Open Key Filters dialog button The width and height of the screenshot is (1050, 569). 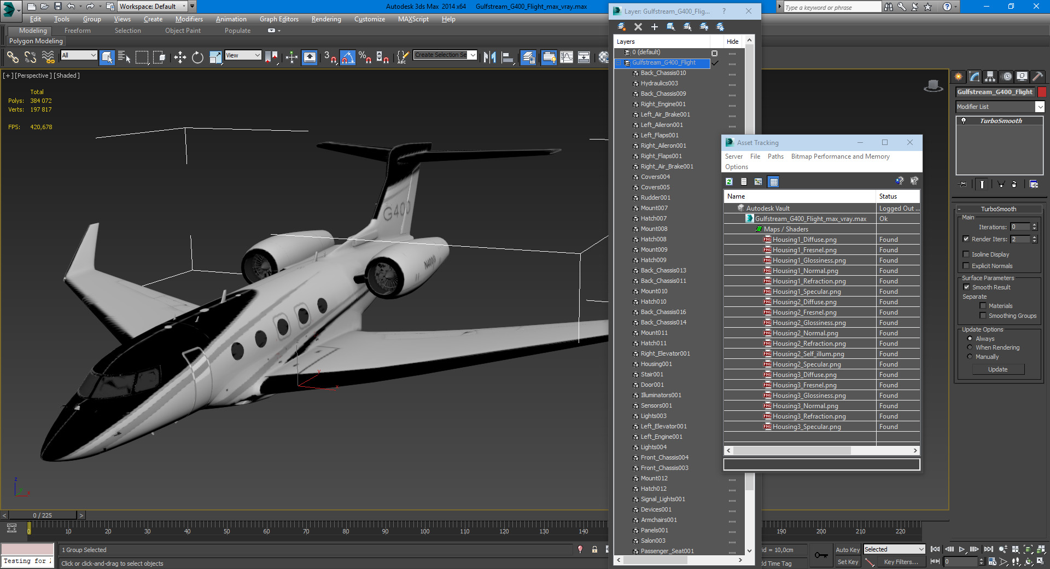click(x=901, y=562)
